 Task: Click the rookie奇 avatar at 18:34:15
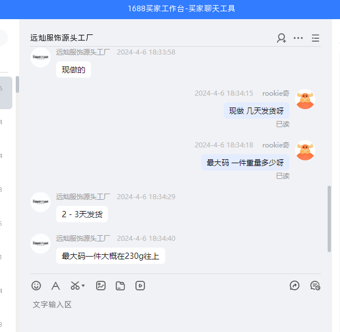point(305,99)
